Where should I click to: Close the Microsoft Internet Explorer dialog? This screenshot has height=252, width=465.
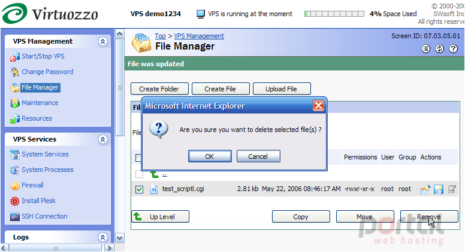[x=318, y=106]
